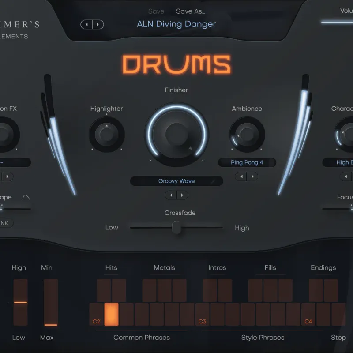Click the next arrow under Motion FX
Image resolution: width=353 pixels, height=353 pixels.
click(8, 176)
